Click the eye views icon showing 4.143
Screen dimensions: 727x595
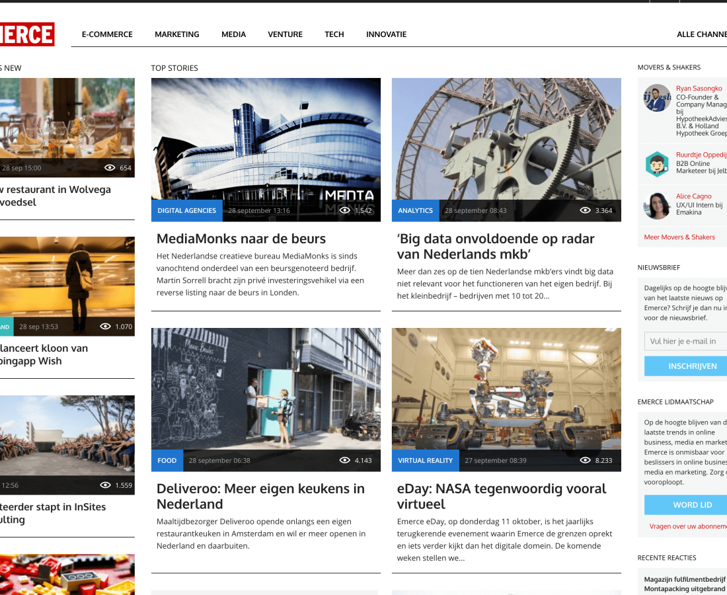pyautogui.click(x=344, y=461)
